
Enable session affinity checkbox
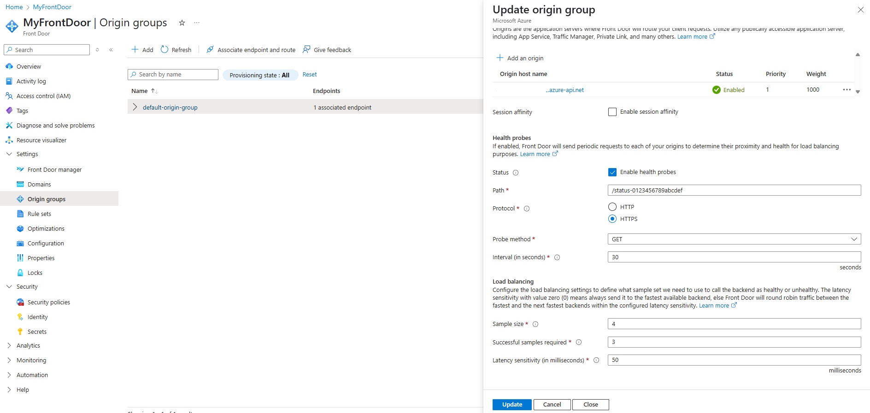pos(612,112)
